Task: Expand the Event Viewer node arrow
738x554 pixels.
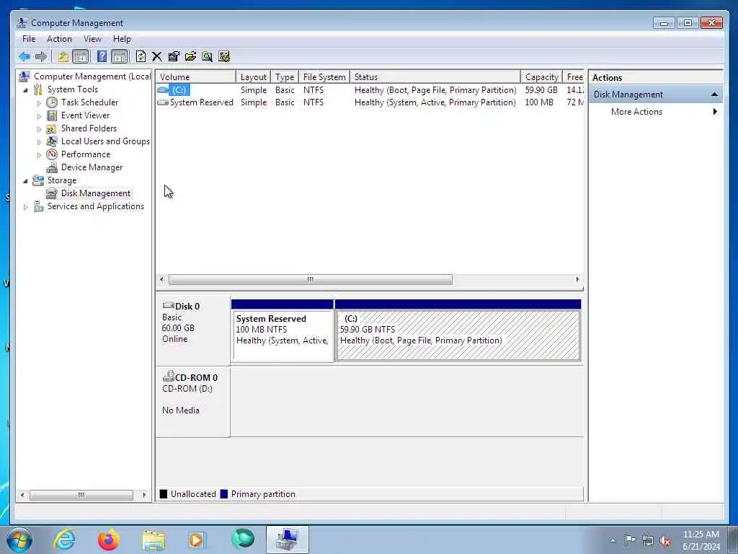Action: (x=39, y=115)
